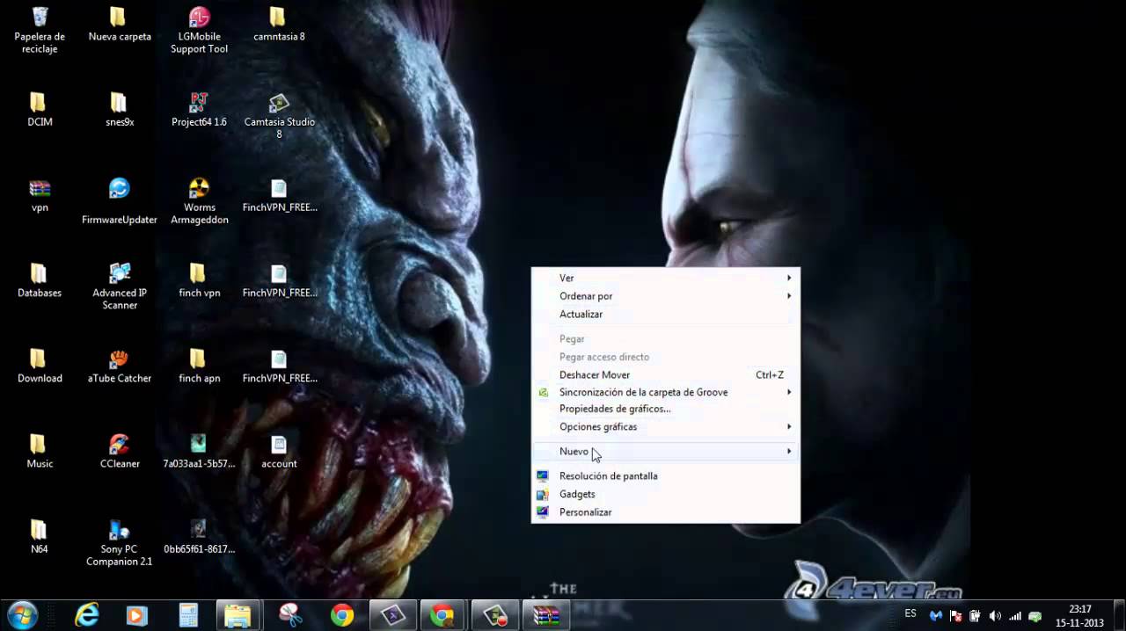Image resolution: width=1126 pixels, height=631 pixels.
Task: Expand the Ordenar por submenu
Action: coord(665,296)
